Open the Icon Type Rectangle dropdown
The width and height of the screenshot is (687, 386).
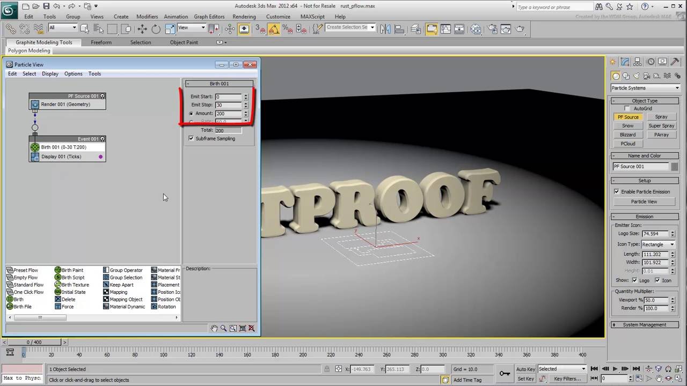coord(658,244)
